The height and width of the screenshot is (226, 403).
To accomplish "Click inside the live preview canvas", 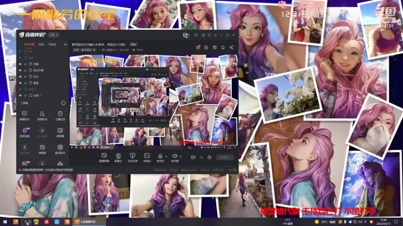I will click(x=154, y=101).
